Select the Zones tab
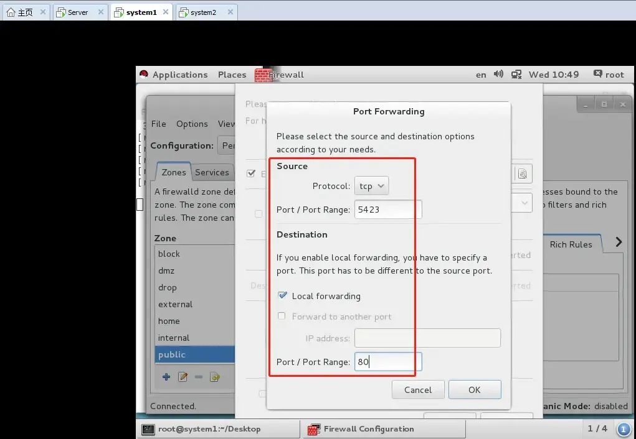Viewport: 636px width, 439px height. tap(174, 172)
